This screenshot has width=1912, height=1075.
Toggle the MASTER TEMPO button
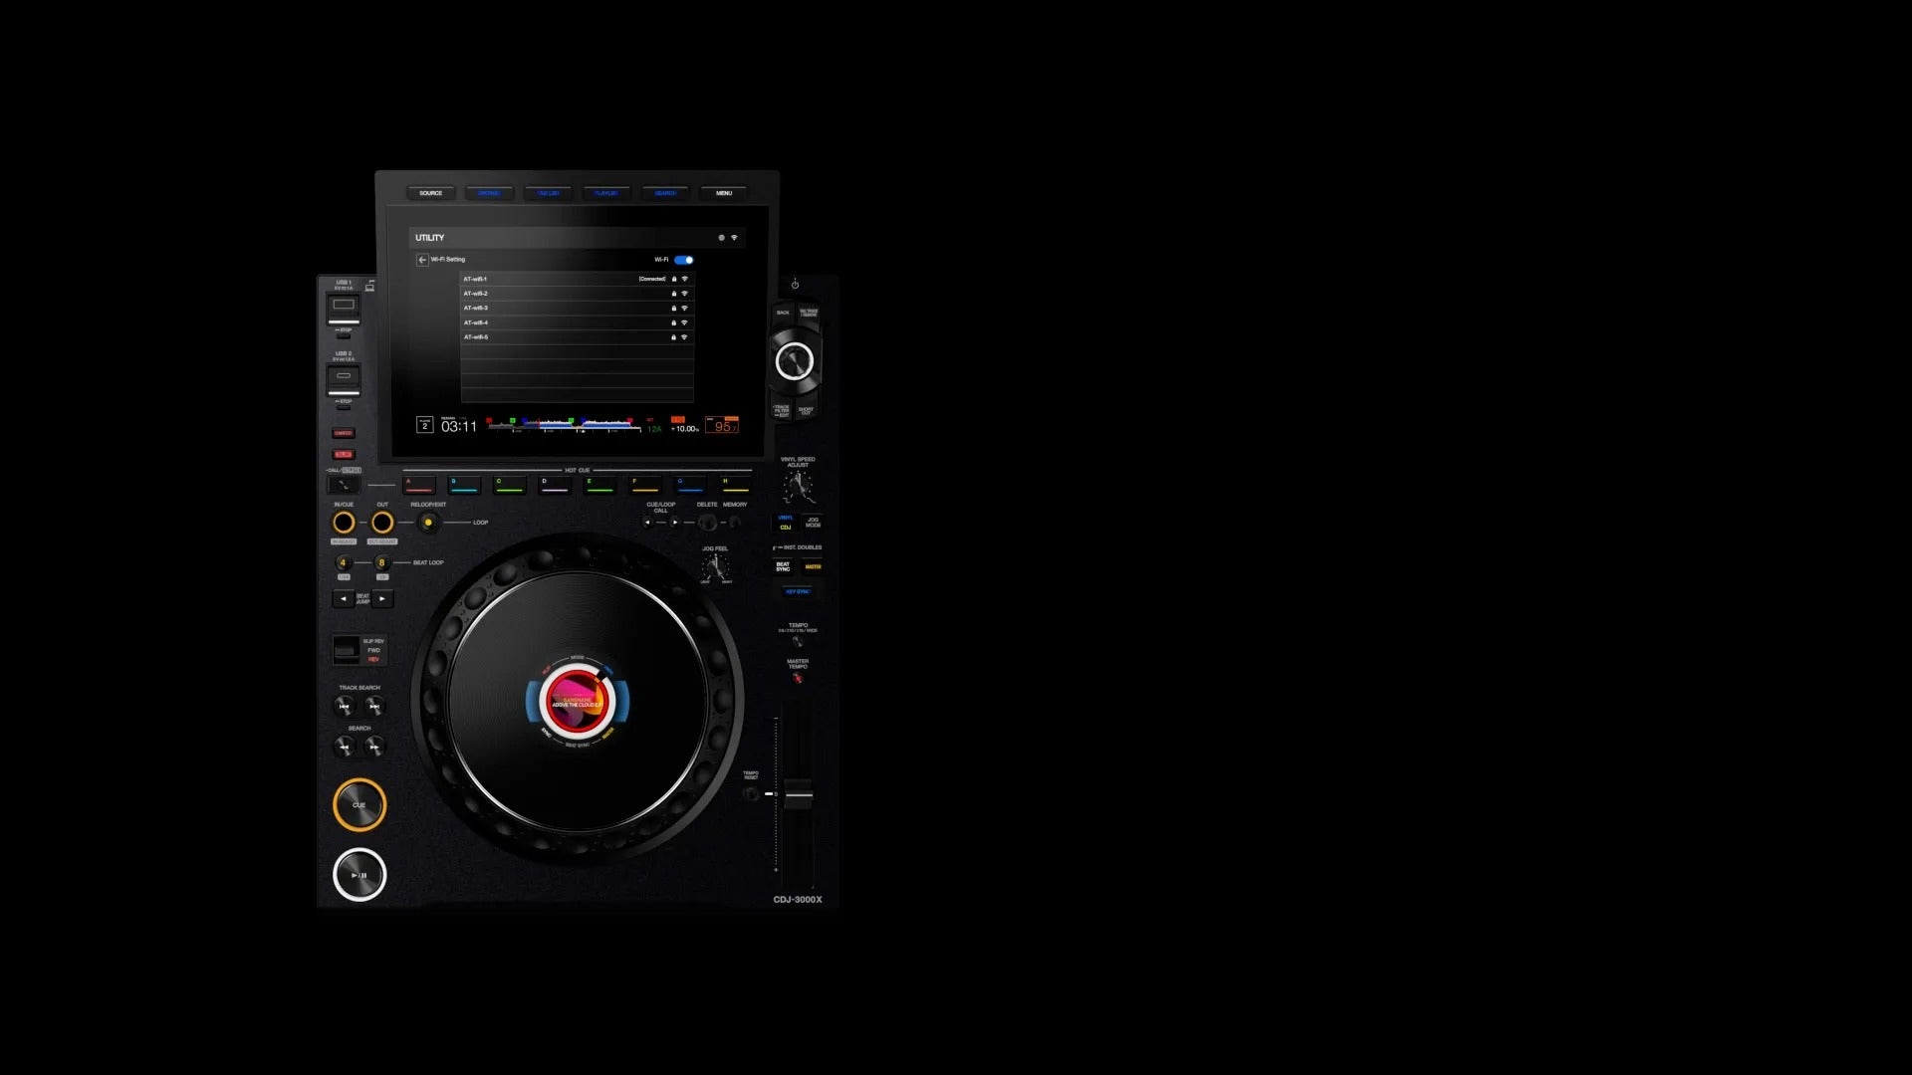(x=797, y=678)
